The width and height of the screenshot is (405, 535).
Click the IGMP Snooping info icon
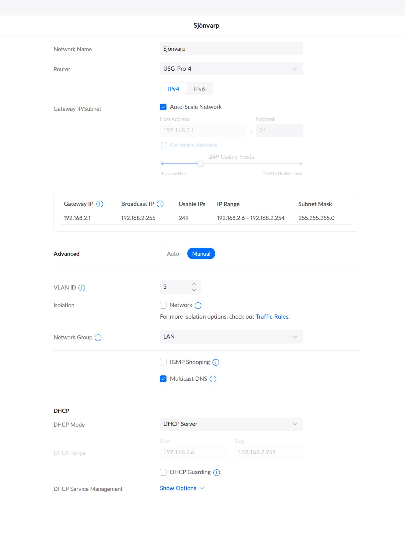pyautogui.click(x=216, y=362)
